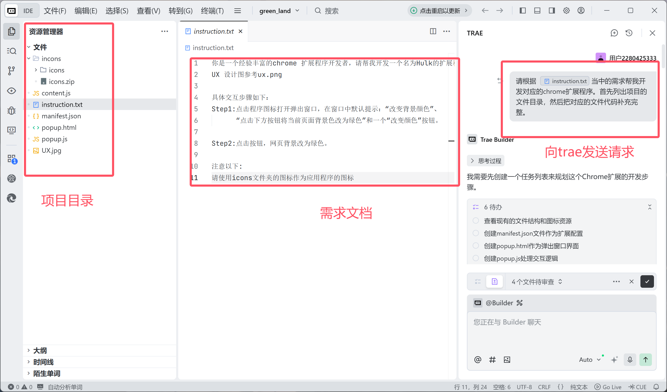This screenshot has width=667, height=392.
Task: Click the microphone voice input icon
Action: [x=630, y=359]
